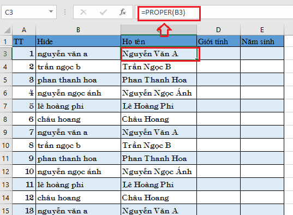Select empty cell D3 under 'Giới tính'
The image size is (293, 215).
[218, 53]
